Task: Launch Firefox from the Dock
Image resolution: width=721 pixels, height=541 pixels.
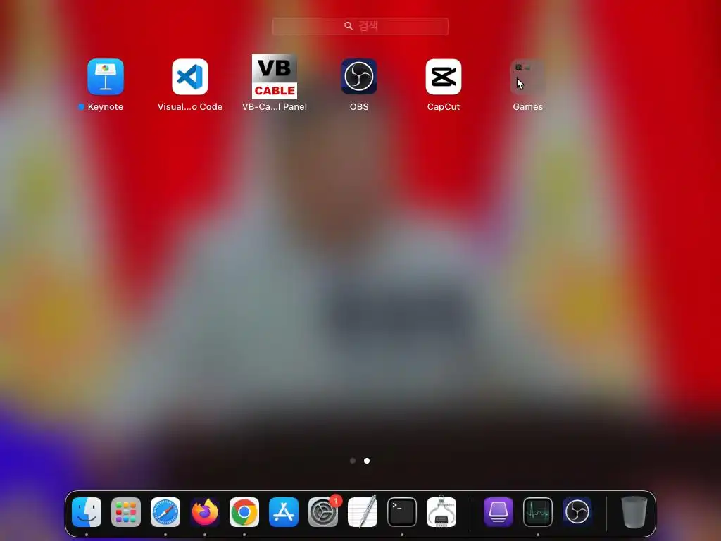Action: 205,512
